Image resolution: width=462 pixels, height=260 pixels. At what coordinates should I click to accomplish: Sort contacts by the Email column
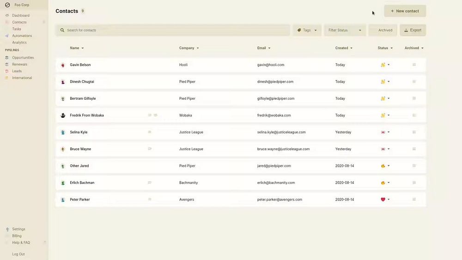[x=264, y=48]
